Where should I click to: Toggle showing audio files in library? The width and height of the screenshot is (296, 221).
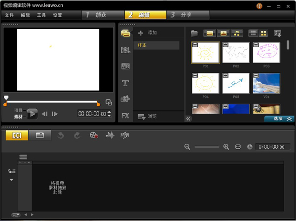click(x=237, y=33)
